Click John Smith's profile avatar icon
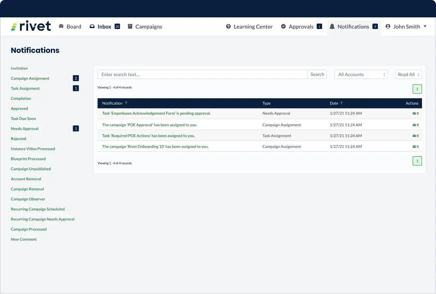 pos(387,26)
